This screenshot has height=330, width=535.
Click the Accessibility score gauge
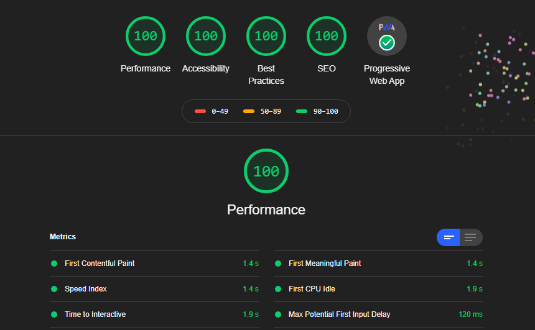(x=206, y=36)
